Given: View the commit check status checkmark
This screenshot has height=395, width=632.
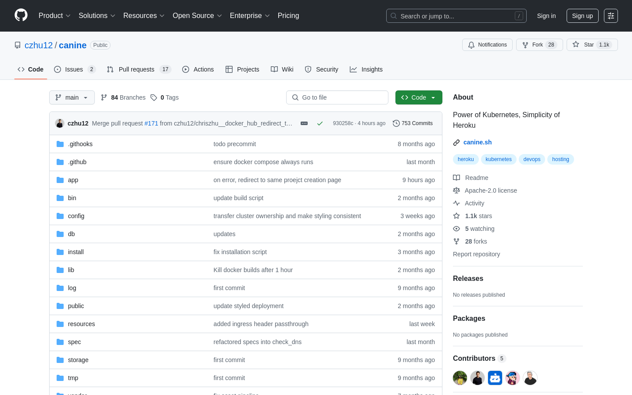Looking at the screenshot, I should [x=320, y=123].
